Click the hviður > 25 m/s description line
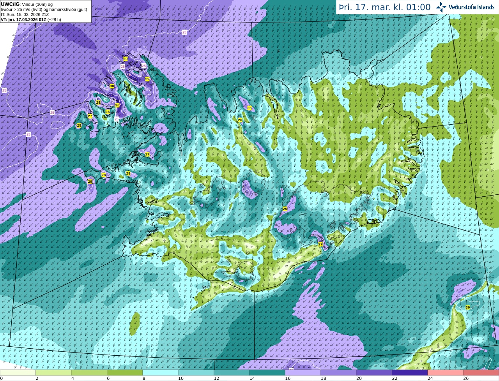 point(44,9)
